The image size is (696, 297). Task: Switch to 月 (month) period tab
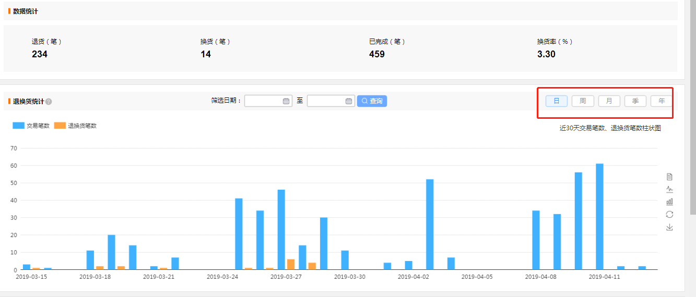pyautogui.click(x=609, y=101)
